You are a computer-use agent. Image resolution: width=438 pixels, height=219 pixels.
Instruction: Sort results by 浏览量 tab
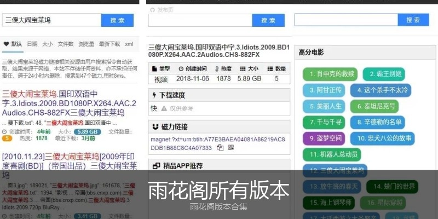pos(87,44)
